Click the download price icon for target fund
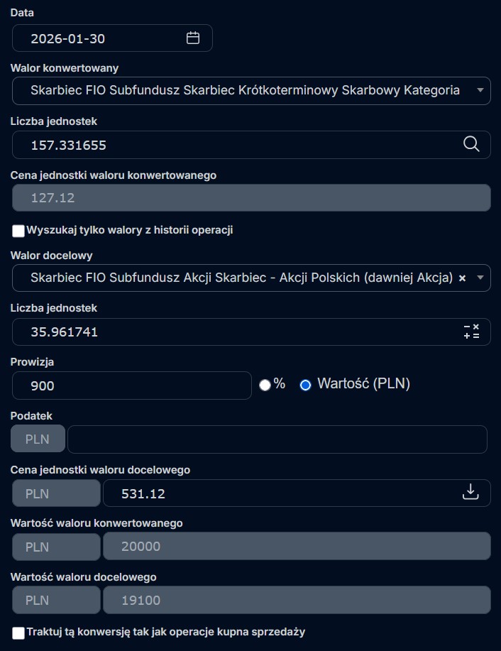501x651 pixels. (x=471, y=492)
